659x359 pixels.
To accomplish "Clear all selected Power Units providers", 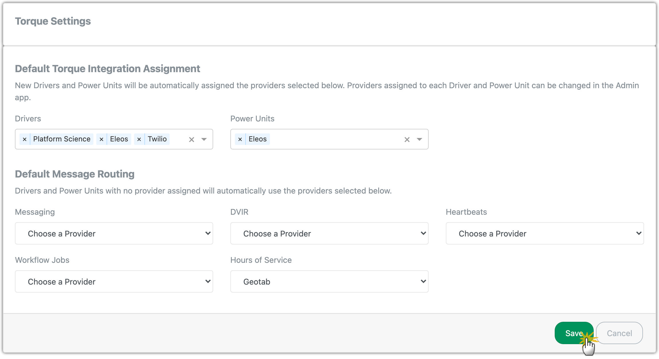I will [x=407, y=139].
